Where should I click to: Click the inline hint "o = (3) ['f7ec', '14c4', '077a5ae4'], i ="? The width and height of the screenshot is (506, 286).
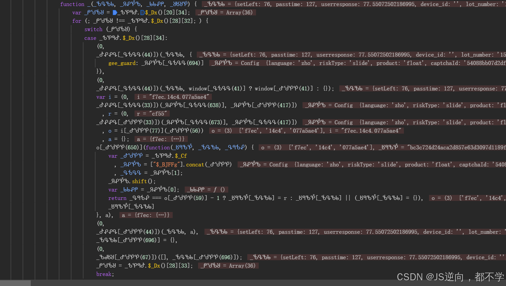[x=307, y=131]
